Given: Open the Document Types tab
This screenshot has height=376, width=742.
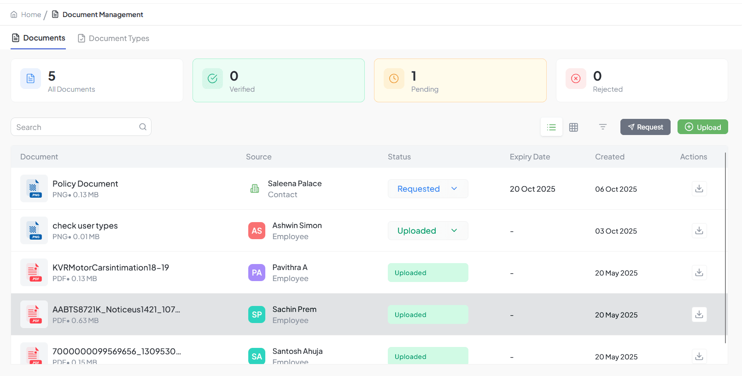Looking at the screenshot, I should click(113, 38).
